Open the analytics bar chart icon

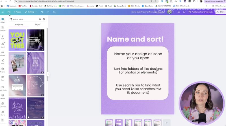[x=179, y=12]
